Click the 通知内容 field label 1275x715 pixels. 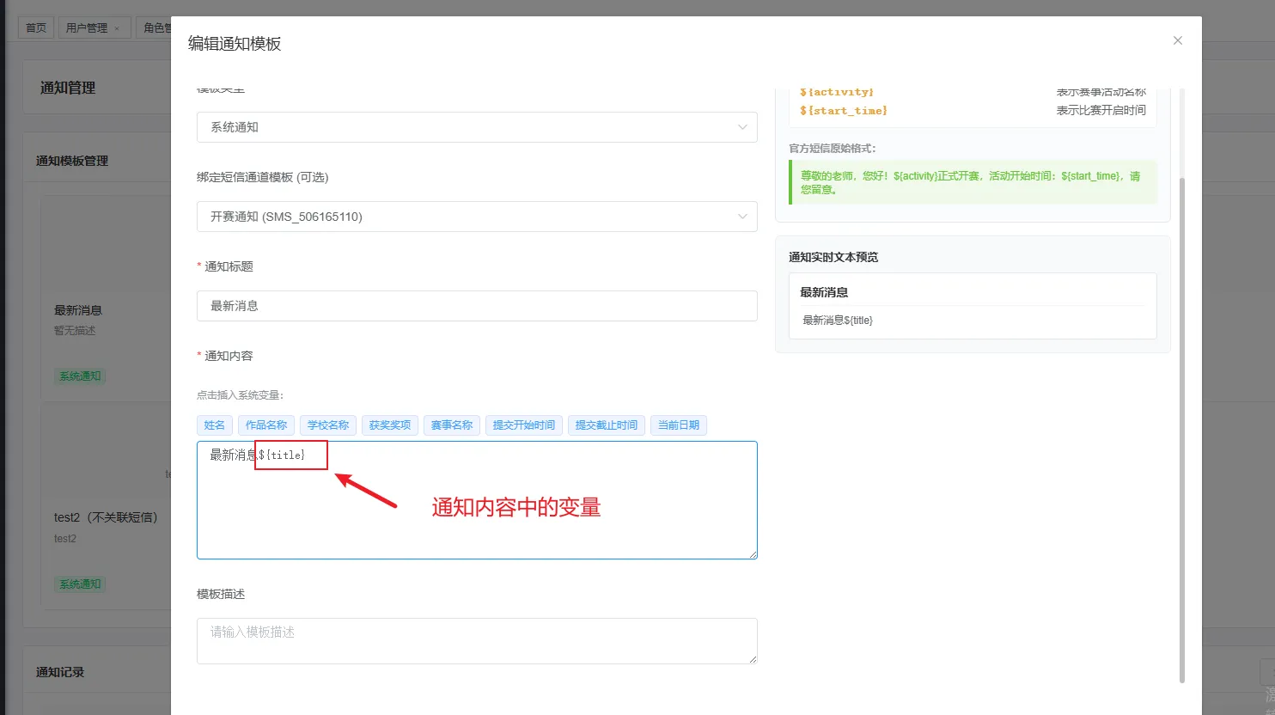coord(229,356)
